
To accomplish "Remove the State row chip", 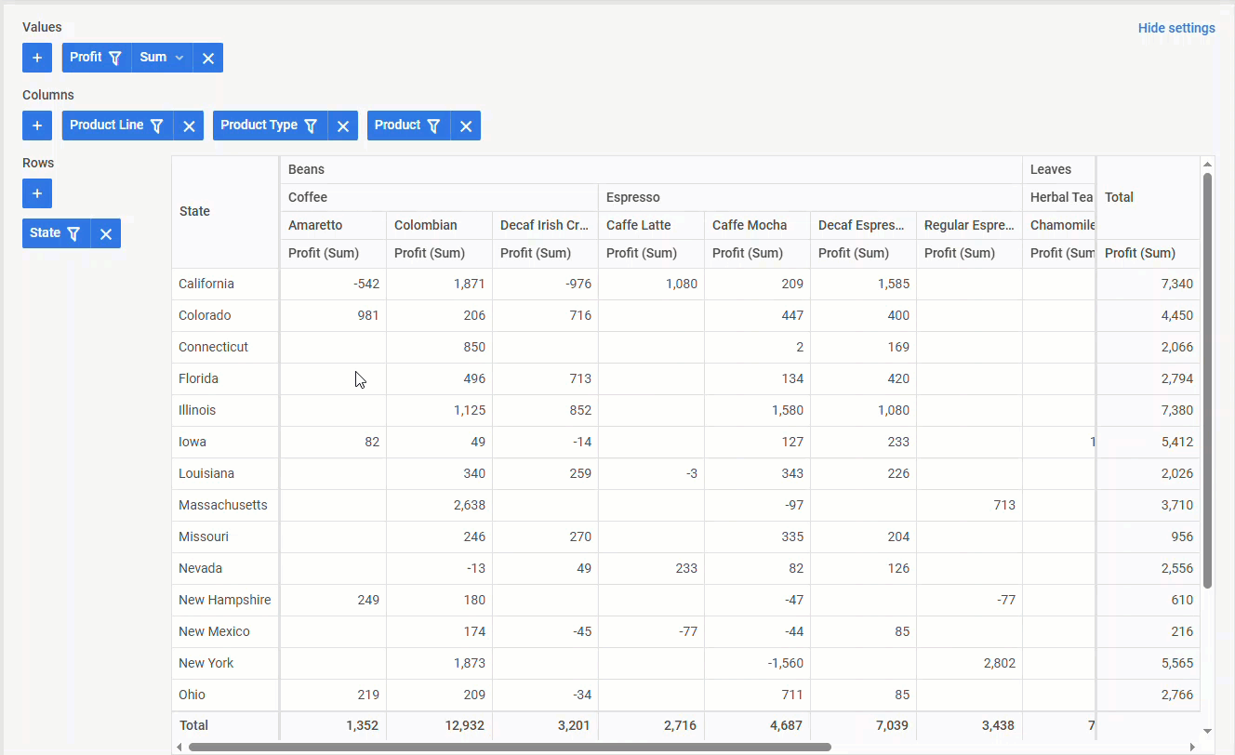I will tap(106, 233).
